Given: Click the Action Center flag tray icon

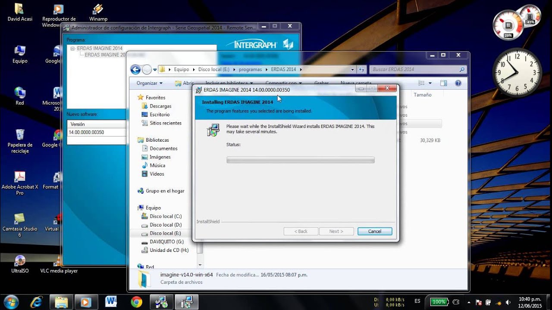Looking at the screenshot, I should click(x=479, y=302).
